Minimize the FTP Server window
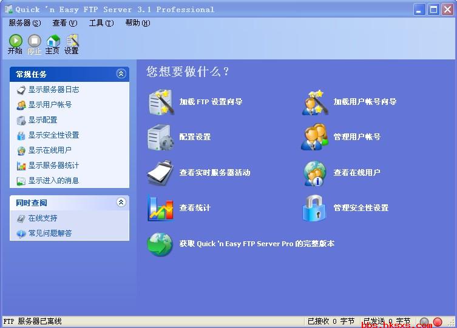Viewport: 457px width, 328px height. point(419,10)
